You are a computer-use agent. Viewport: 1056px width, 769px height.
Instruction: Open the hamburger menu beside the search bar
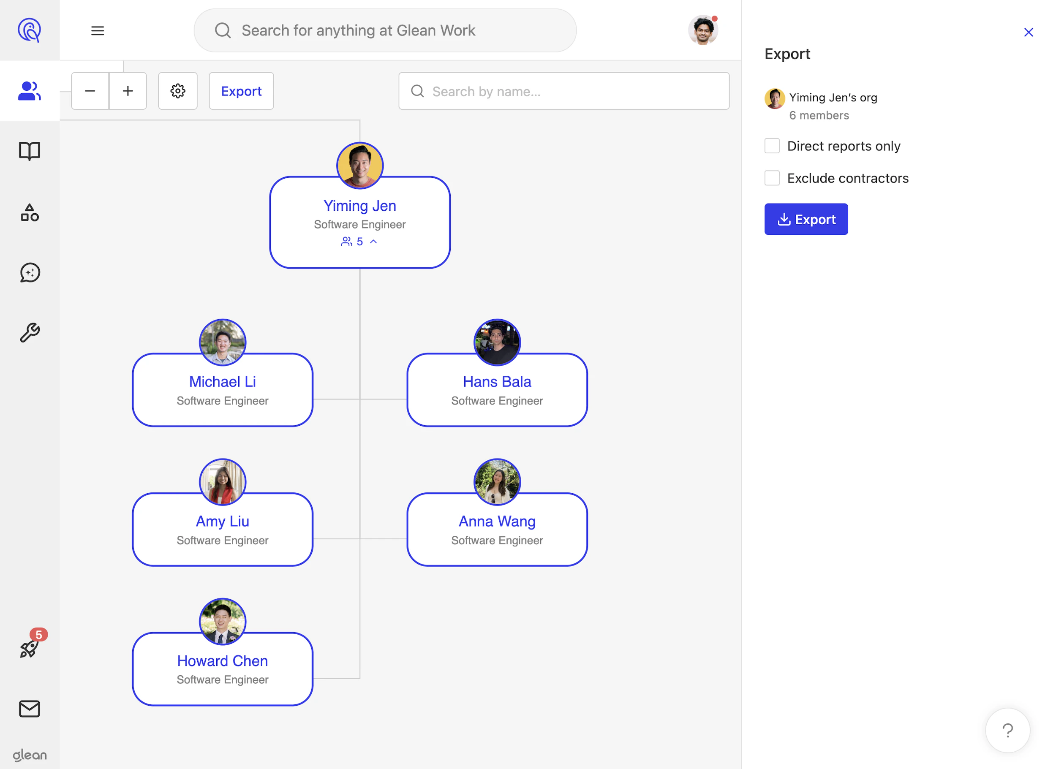(x=97, y=30)
